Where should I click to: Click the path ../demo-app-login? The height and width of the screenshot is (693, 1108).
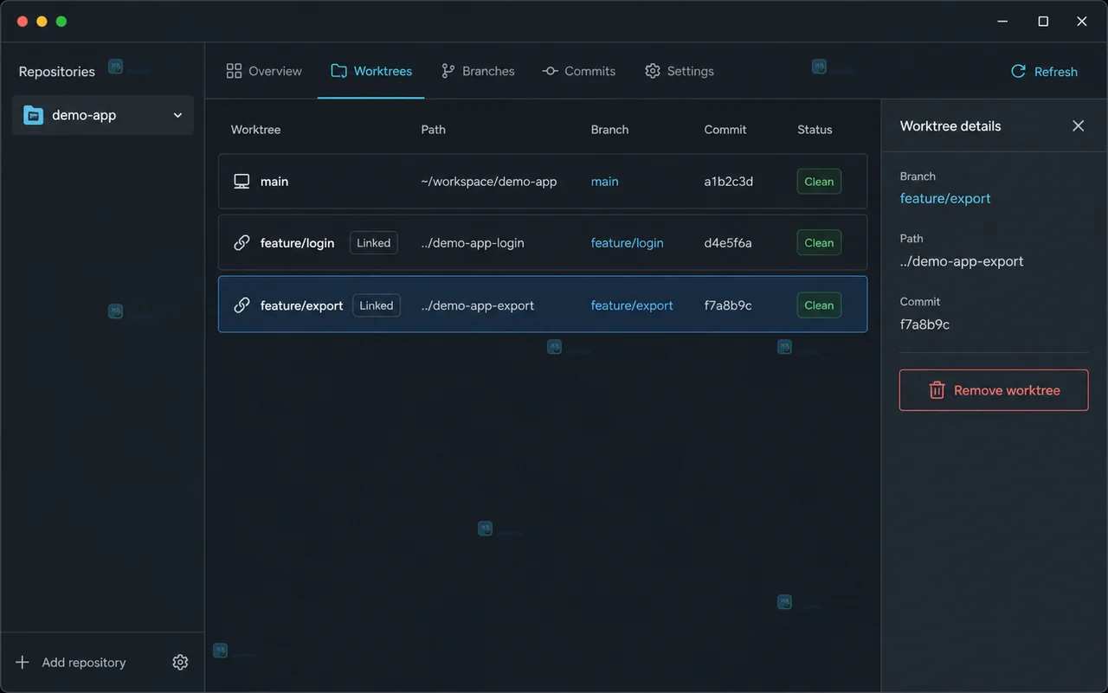click(473, 243)
